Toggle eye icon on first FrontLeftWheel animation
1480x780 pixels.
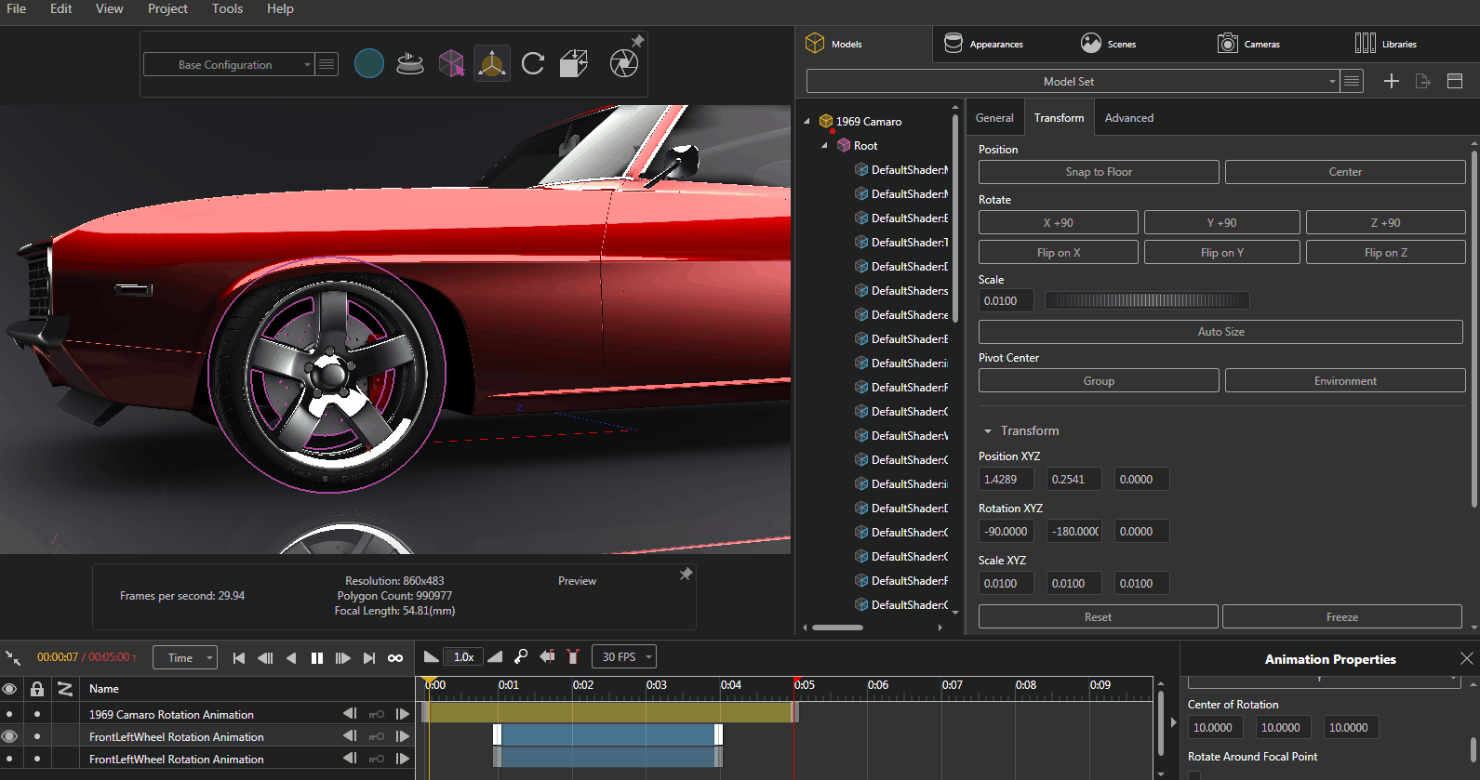9,736
